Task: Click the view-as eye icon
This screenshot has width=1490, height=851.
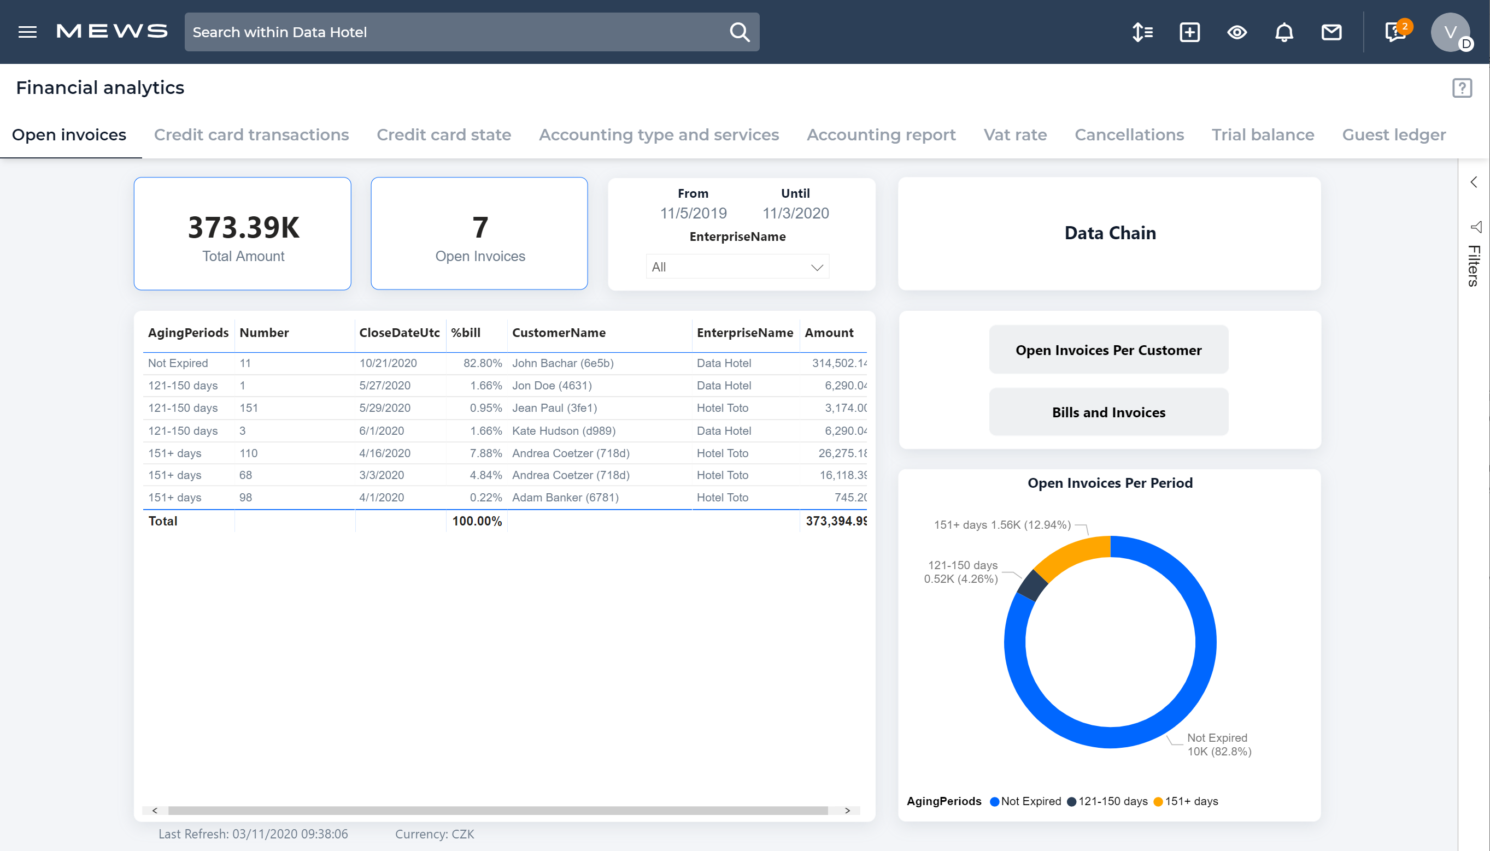Action: (1236, 32)
